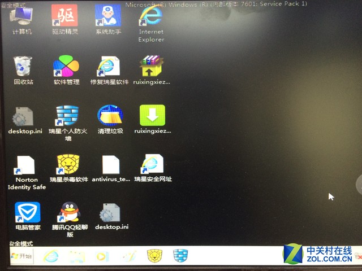The width and height of the screenshot is (362, 271).
Task: Click the Rising lion icon in taskbar
Action: tap(154, 255)
